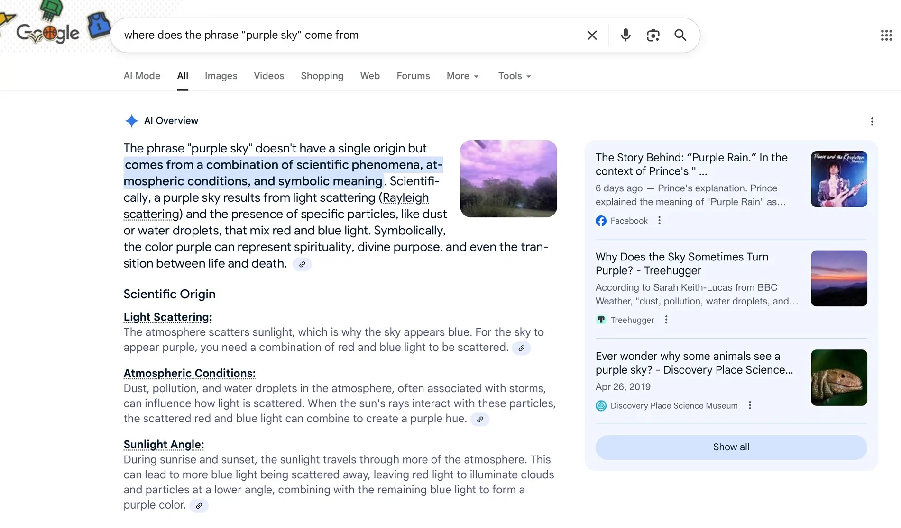Click the 'Apr 26, 2019' date text
Image resolution: width=901 pixels, height=528 pixels.
click(x=623, y=387)
